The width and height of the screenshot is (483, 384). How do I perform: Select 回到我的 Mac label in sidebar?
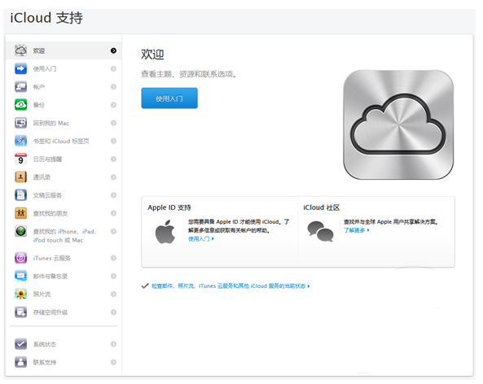51,123
